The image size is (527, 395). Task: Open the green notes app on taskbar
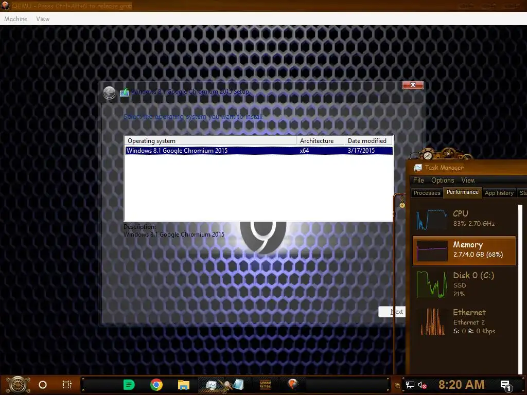tap(129, 385)
